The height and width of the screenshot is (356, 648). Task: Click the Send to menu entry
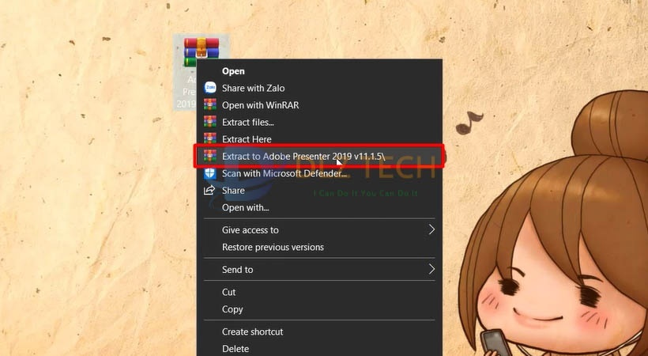[238, 270]
